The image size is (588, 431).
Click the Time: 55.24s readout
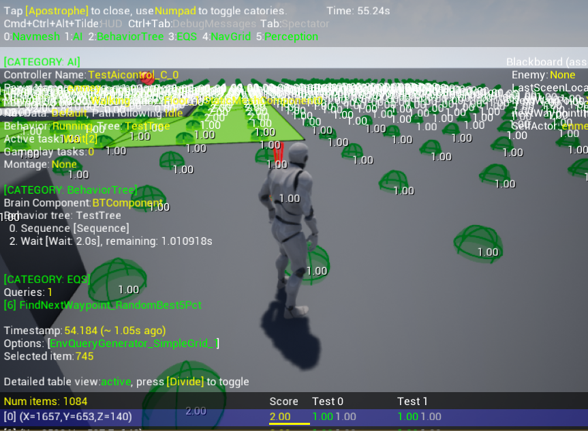[358, 11]
